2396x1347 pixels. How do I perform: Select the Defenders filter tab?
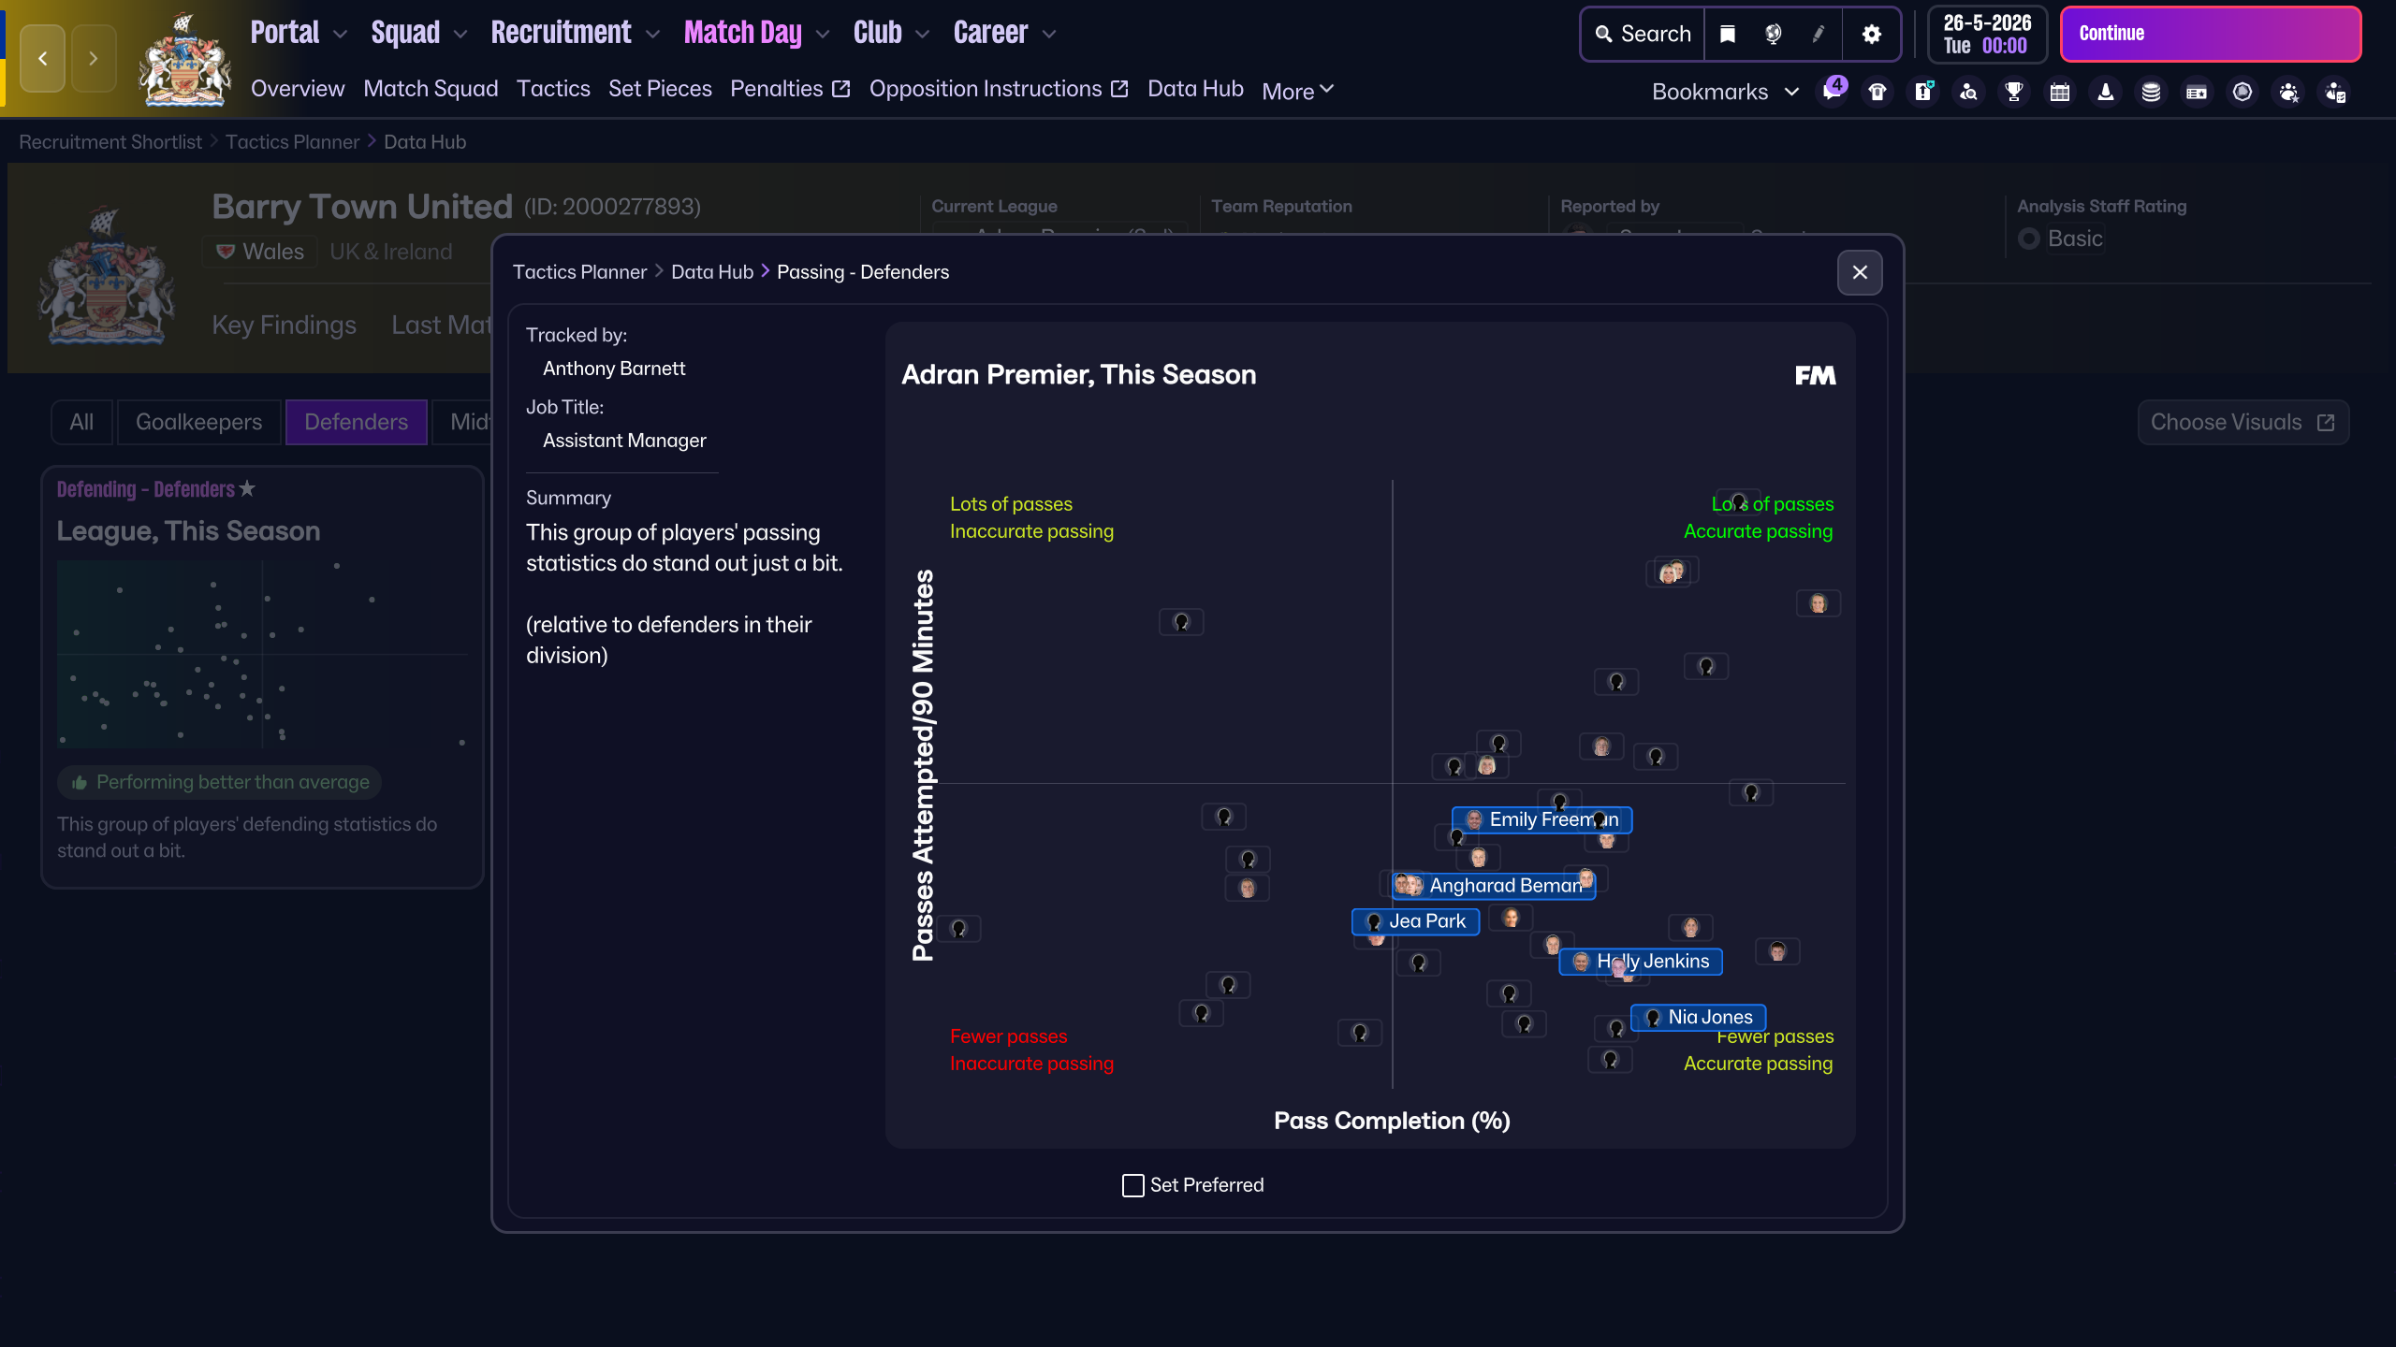pos(356,422)
